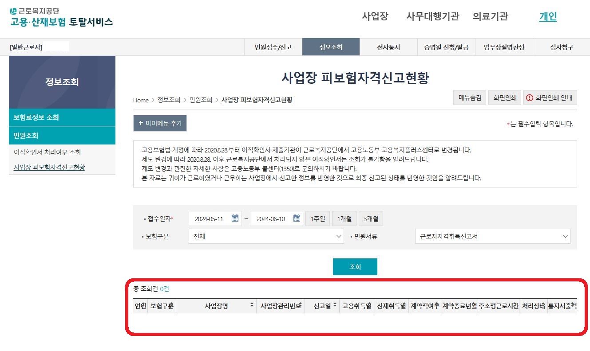Switch to the 전자통지 tab
Screen dimensions: 590x351
coord(388,47)
